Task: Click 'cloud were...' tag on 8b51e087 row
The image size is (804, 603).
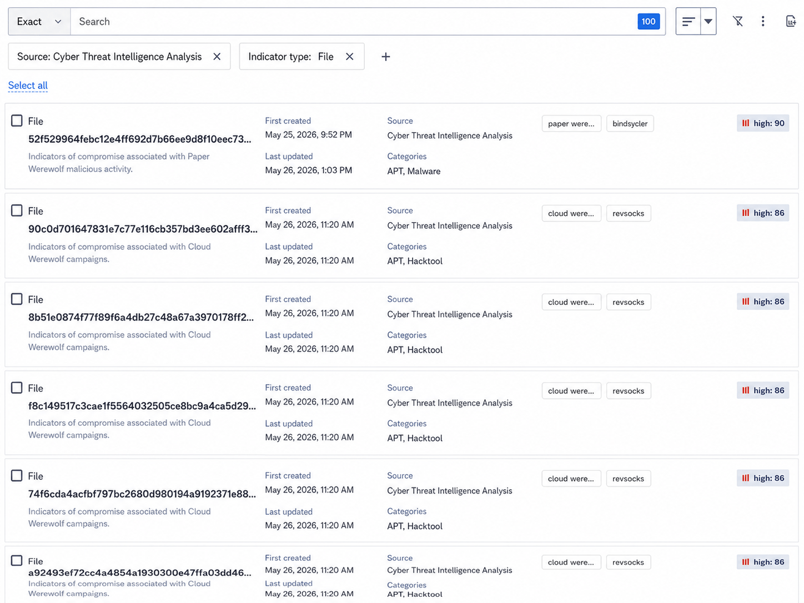Action: (571, 302)
